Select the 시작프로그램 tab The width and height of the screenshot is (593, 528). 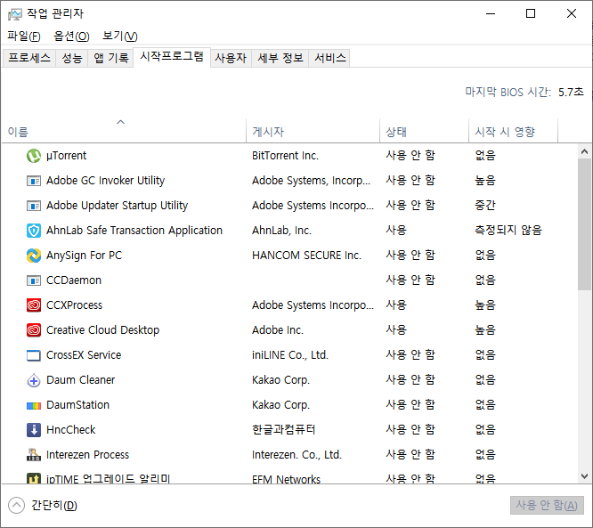pos(172,57)
